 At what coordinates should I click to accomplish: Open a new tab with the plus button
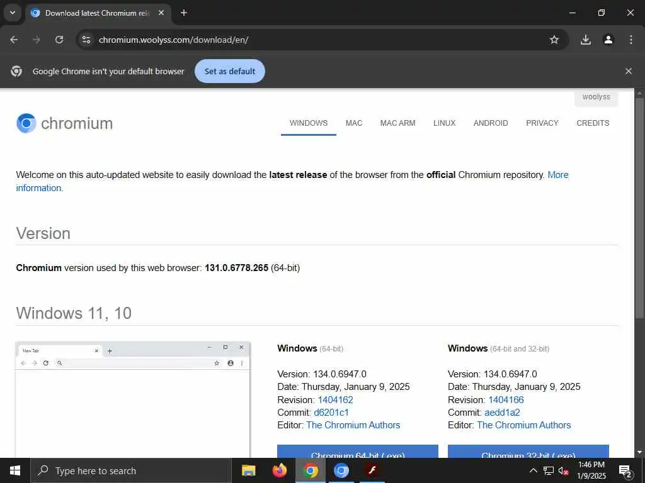click(x=184, y=13)
